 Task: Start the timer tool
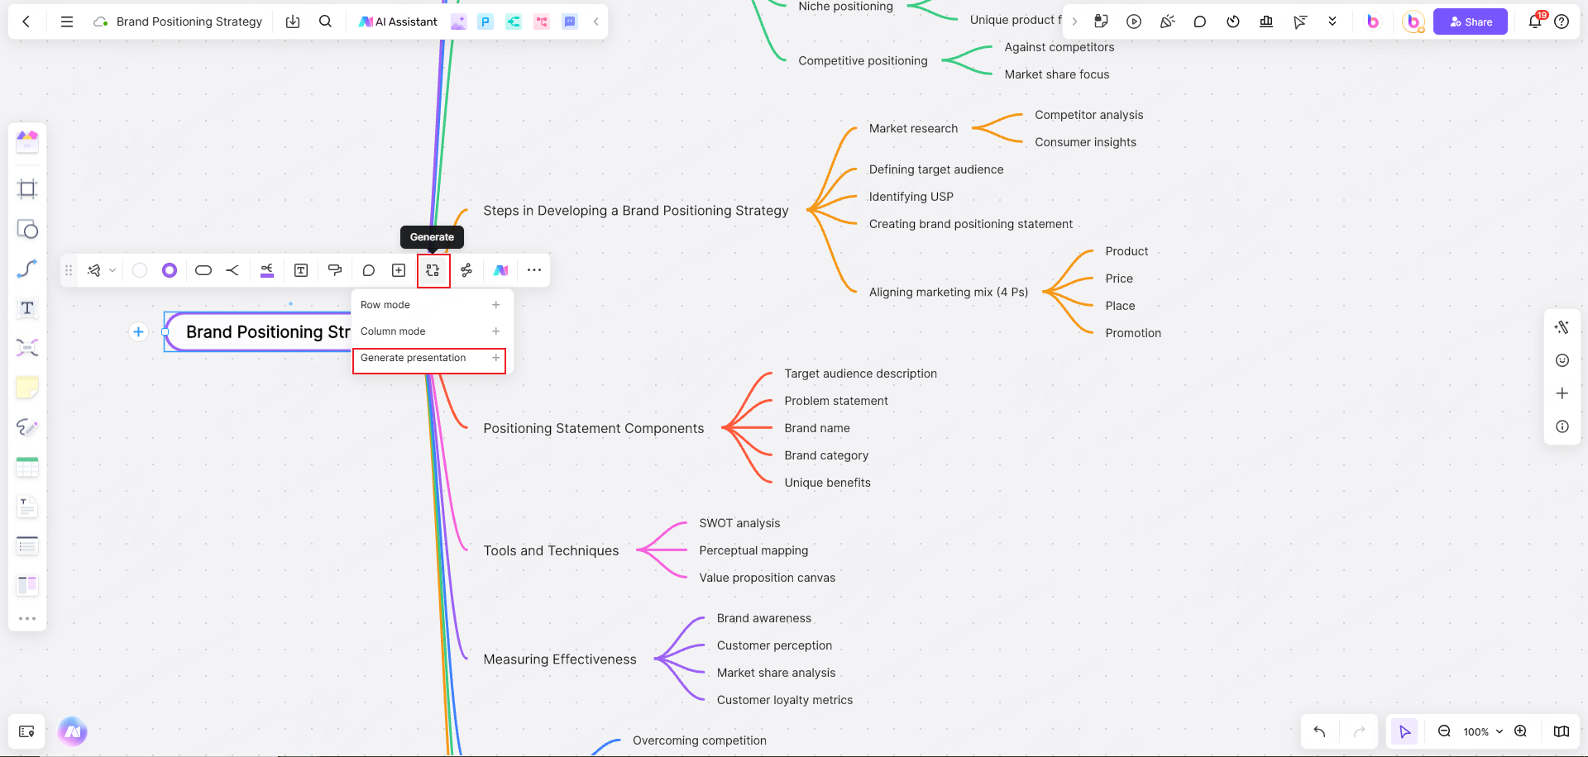(x=1233, y=21)
